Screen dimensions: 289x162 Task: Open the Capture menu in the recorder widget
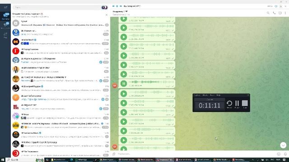[197, 95]
